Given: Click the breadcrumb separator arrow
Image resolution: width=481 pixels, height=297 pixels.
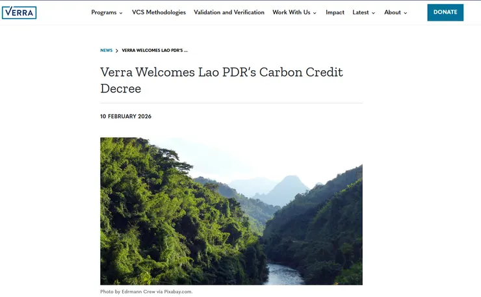Looking at the screenshot, I should coord(117,51).
